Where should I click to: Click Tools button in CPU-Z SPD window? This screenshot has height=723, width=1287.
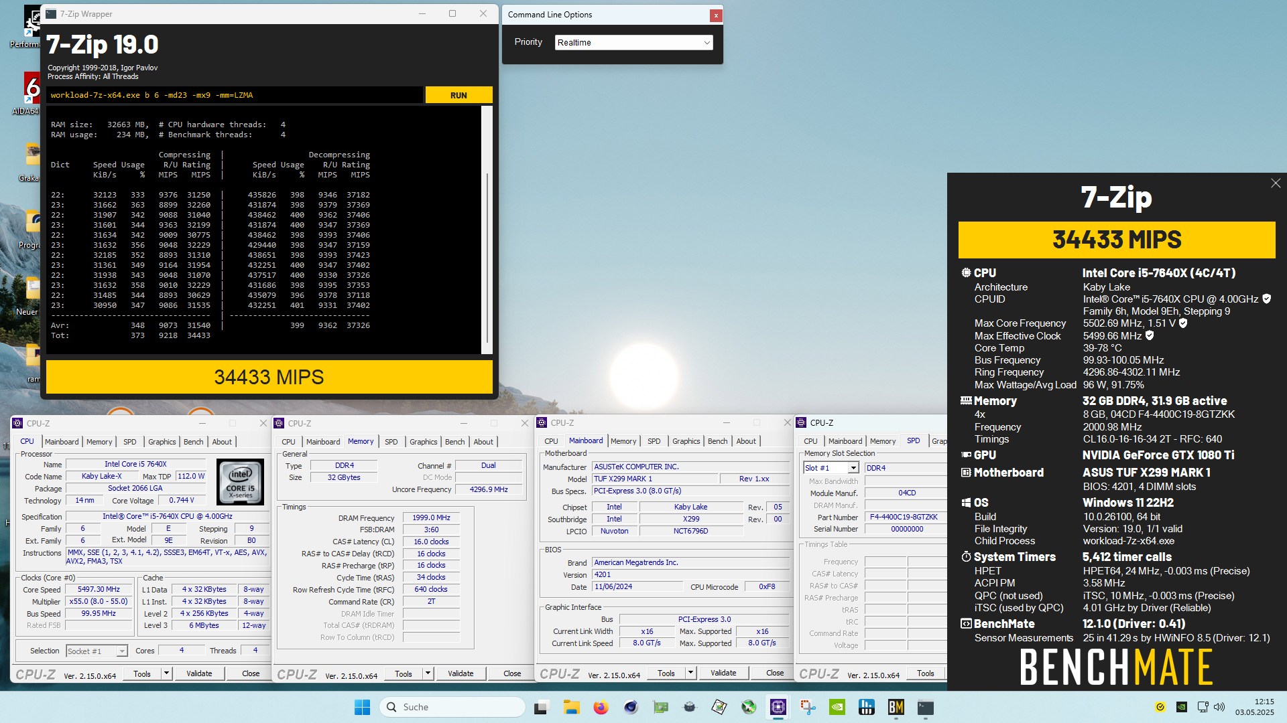tap(926, 673)
